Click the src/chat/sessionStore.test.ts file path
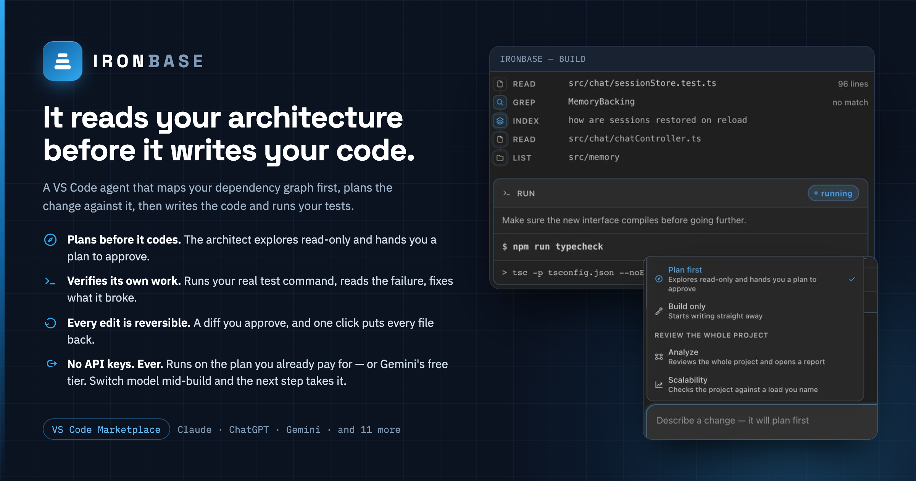 point(642,83)
